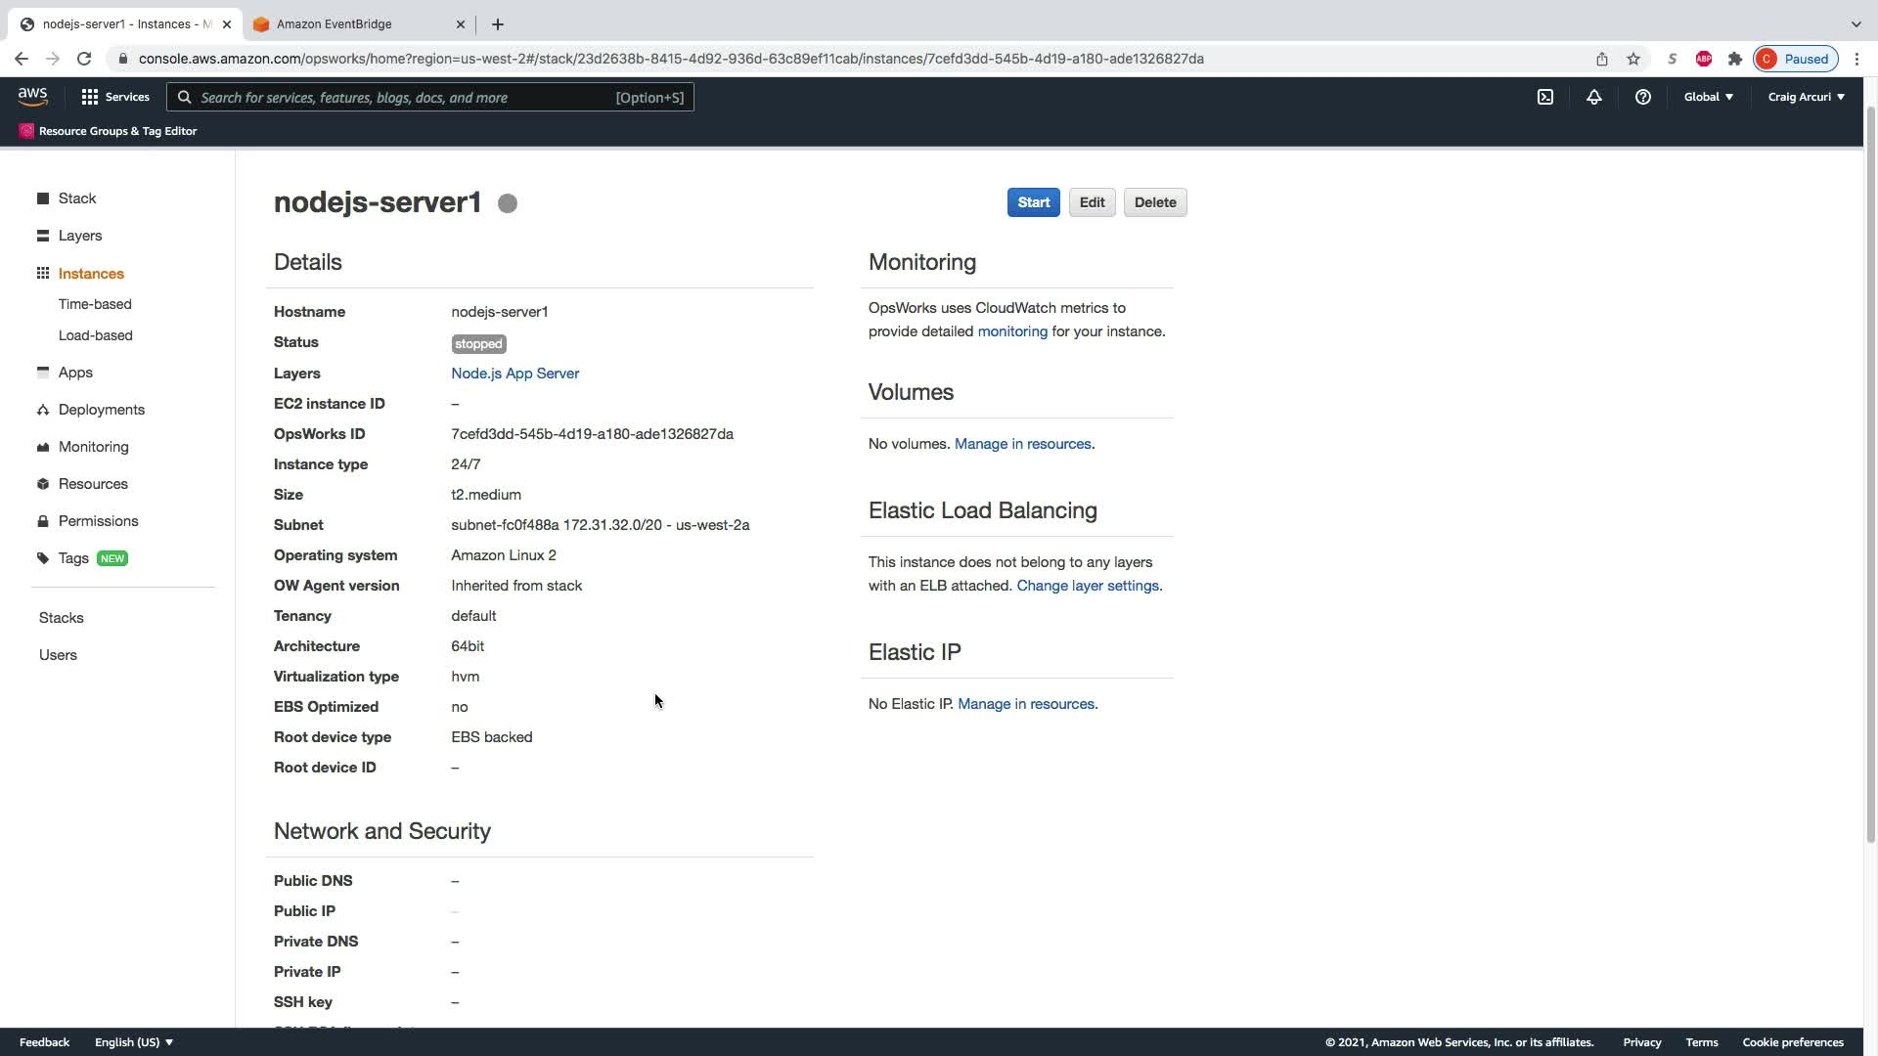The width and height of the screenshot is (1878, 1056).
Task: Click the notifications bell icon
Action: tap(1594, 97)
